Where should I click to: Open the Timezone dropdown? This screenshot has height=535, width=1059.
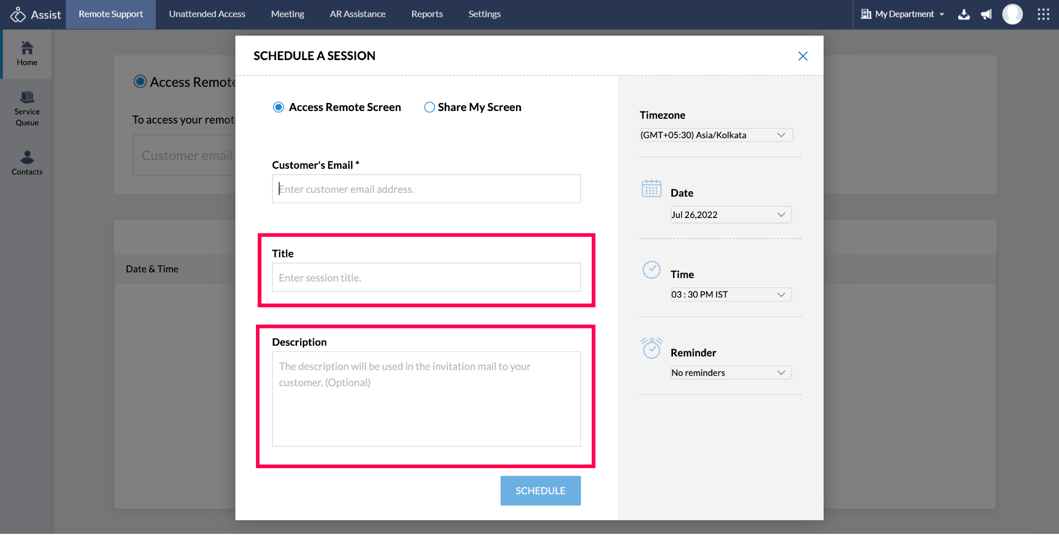[x=716, y=135]
